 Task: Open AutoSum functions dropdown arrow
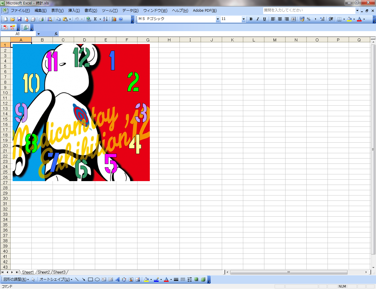[100, 19]
